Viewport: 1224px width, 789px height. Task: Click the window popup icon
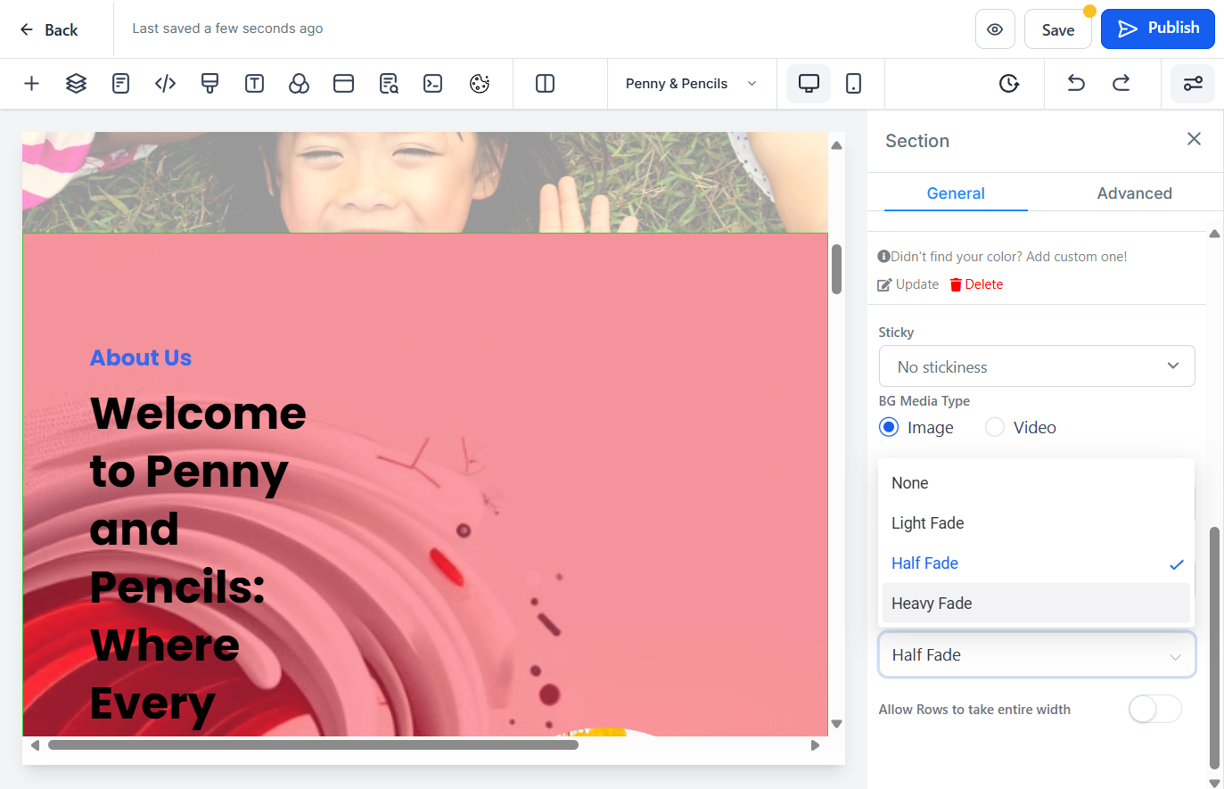(343, 84)
